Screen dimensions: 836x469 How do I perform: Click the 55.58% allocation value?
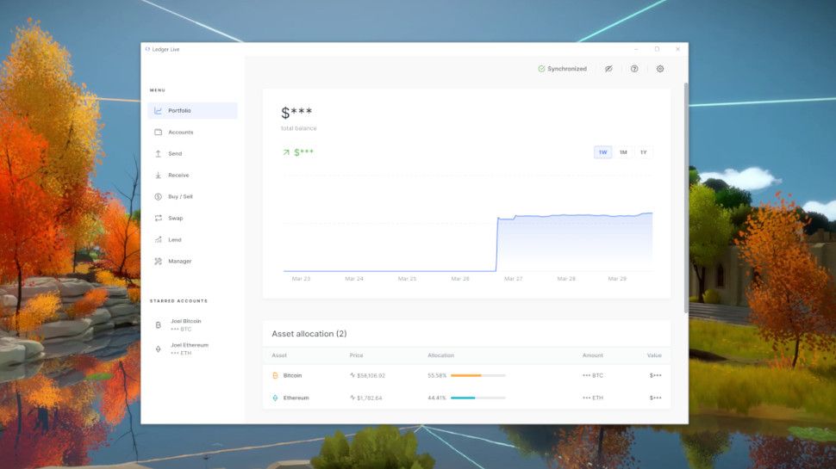(x=437, y=376)
